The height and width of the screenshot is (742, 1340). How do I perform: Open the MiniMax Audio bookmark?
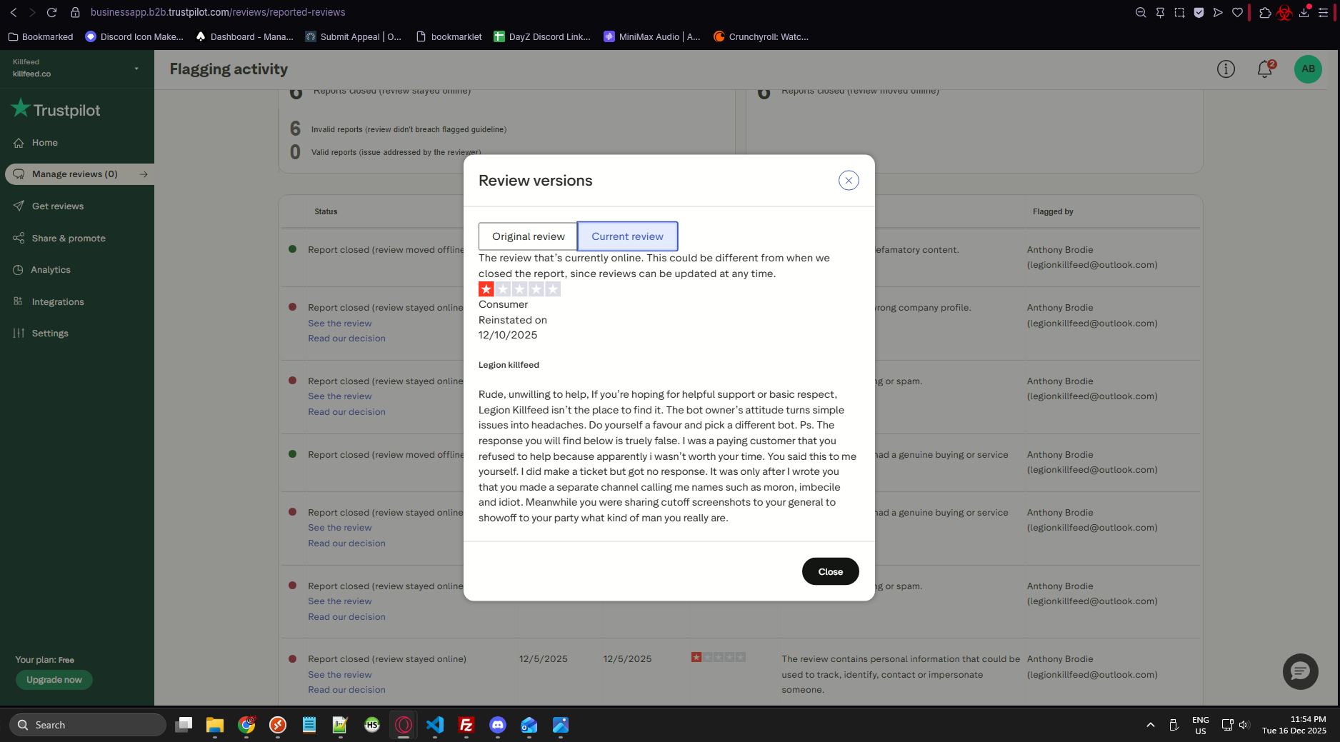tap(652, 37)
